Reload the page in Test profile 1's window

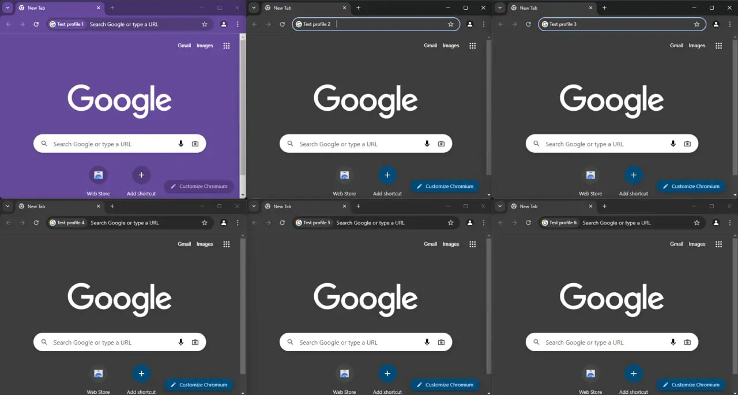point(36,24)
